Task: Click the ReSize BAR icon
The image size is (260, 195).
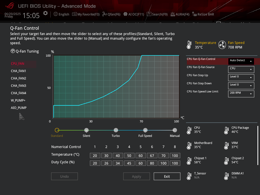Action: (194, 14)
